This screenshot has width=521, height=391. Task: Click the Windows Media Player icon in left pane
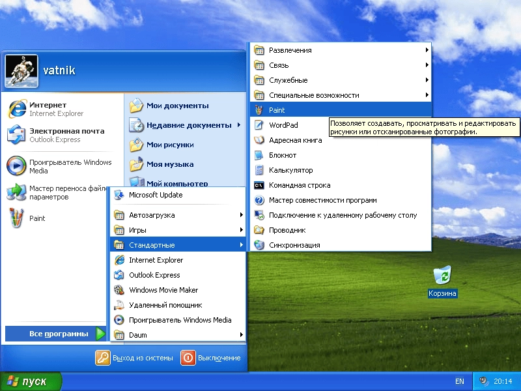[x=17, y=166]
